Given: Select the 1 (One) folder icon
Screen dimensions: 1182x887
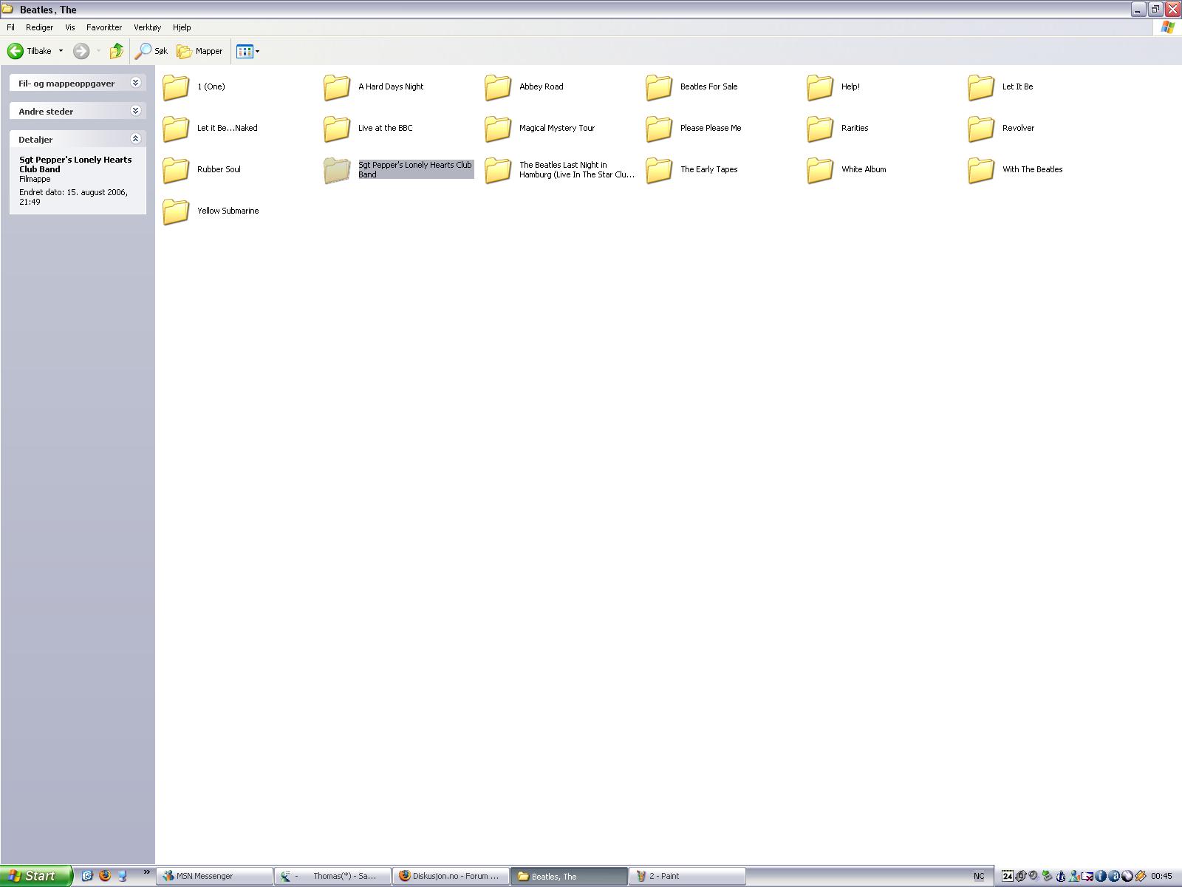Looking at the screenshot, I should click(x=176, y=86).
